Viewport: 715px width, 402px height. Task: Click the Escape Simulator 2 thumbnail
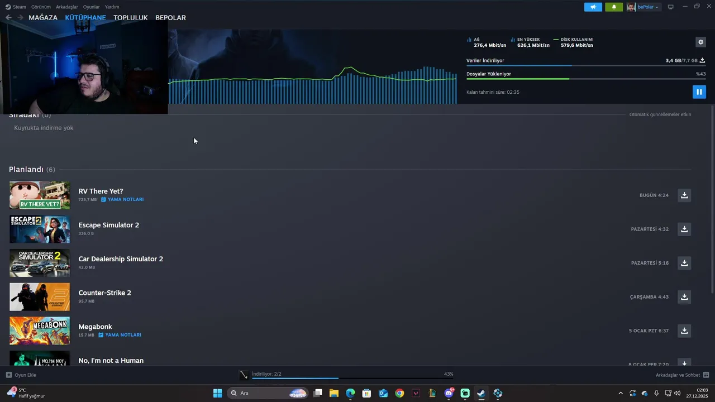pos(40,229)
